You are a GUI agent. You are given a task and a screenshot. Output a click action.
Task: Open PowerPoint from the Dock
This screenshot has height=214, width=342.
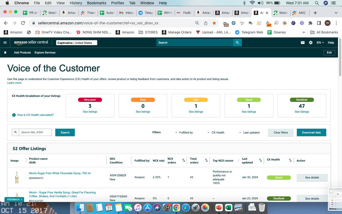pos(219,208)
